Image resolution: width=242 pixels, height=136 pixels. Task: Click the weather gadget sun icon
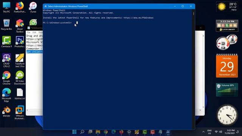pos(222,7)
